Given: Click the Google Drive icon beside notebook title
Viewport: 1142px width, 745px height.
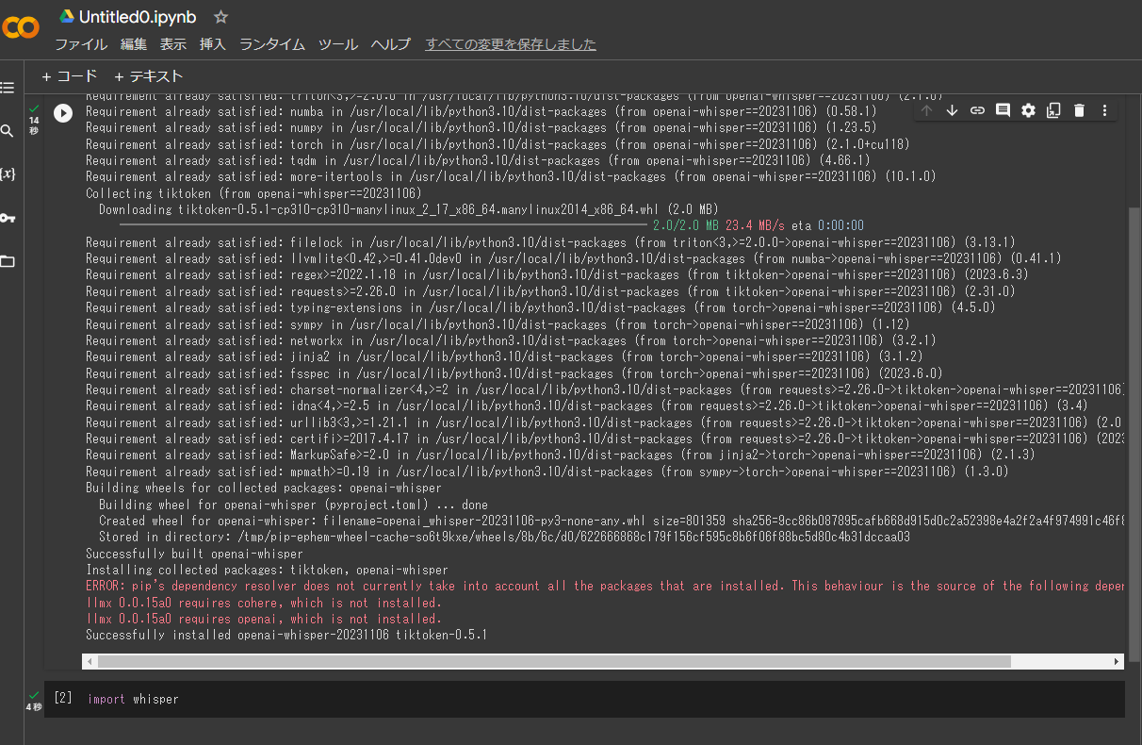Looking at the screenshot, I should 66,17.
